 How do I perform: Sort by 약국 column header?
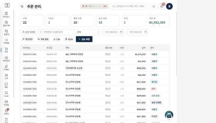[67, 48]
